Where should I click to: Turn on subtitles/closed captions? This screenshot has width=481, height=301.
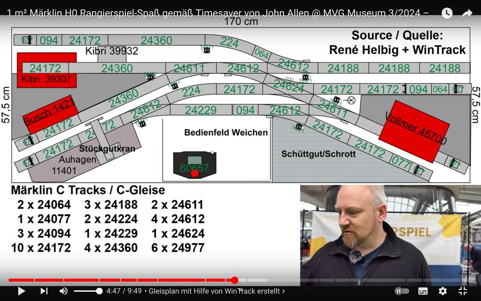[x=423, y=291]
